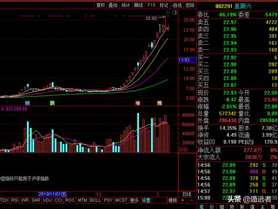Image resolution: width=278 pixels, height=209 pixels.
Task: Click the 增 info marker below the chart
Action: point(138,103)
